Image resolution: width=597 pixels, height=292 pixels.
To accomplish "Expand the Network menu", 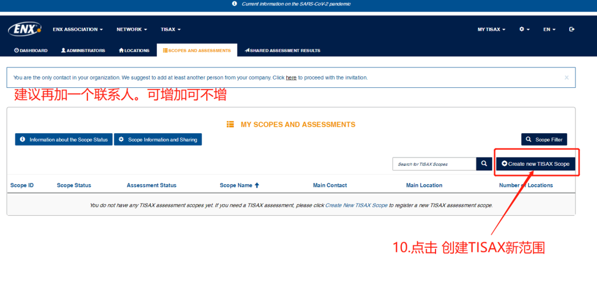I will (132, 29).
